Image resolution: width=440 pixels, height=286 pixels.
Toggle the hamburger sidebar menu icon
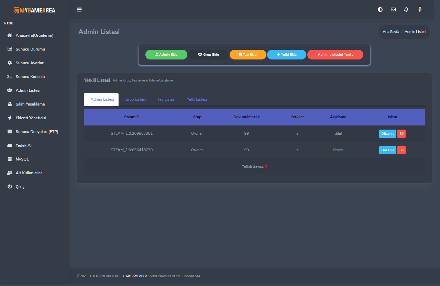pyautogui.click(x=79, y=10)
